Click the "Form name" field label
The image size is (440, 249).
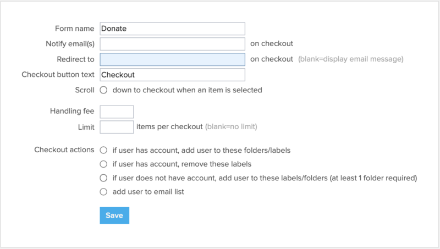pos(75,29)
